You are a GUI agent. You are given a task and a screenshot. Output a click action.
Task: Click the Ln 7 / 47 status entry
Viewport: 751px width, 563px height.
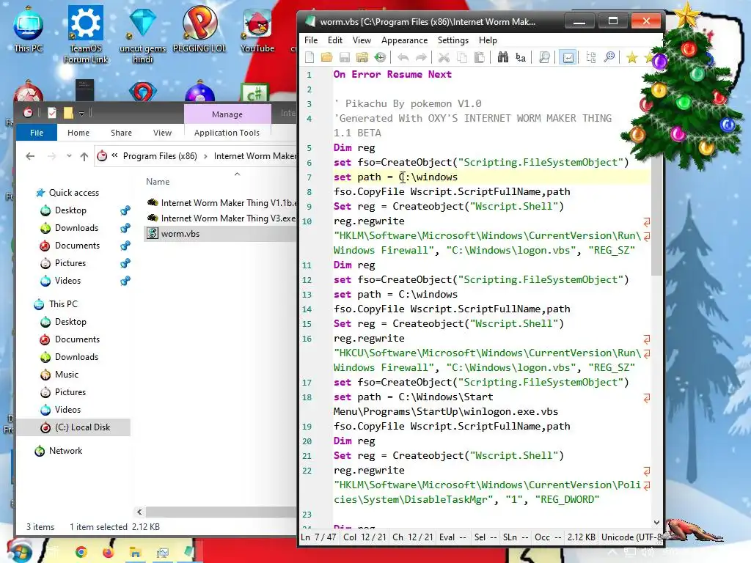click(x=318, y=537)
